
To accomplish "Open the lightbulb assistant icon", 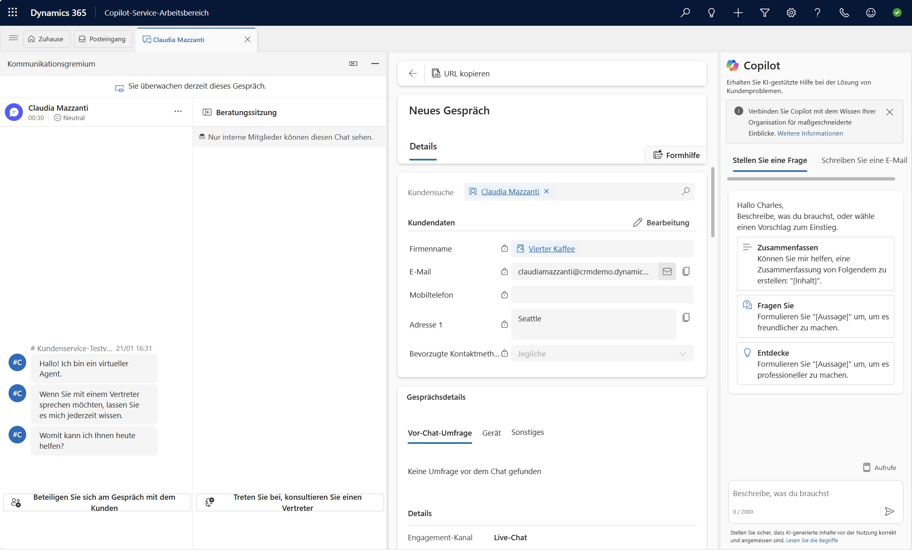I will click(x=711, y=13).
